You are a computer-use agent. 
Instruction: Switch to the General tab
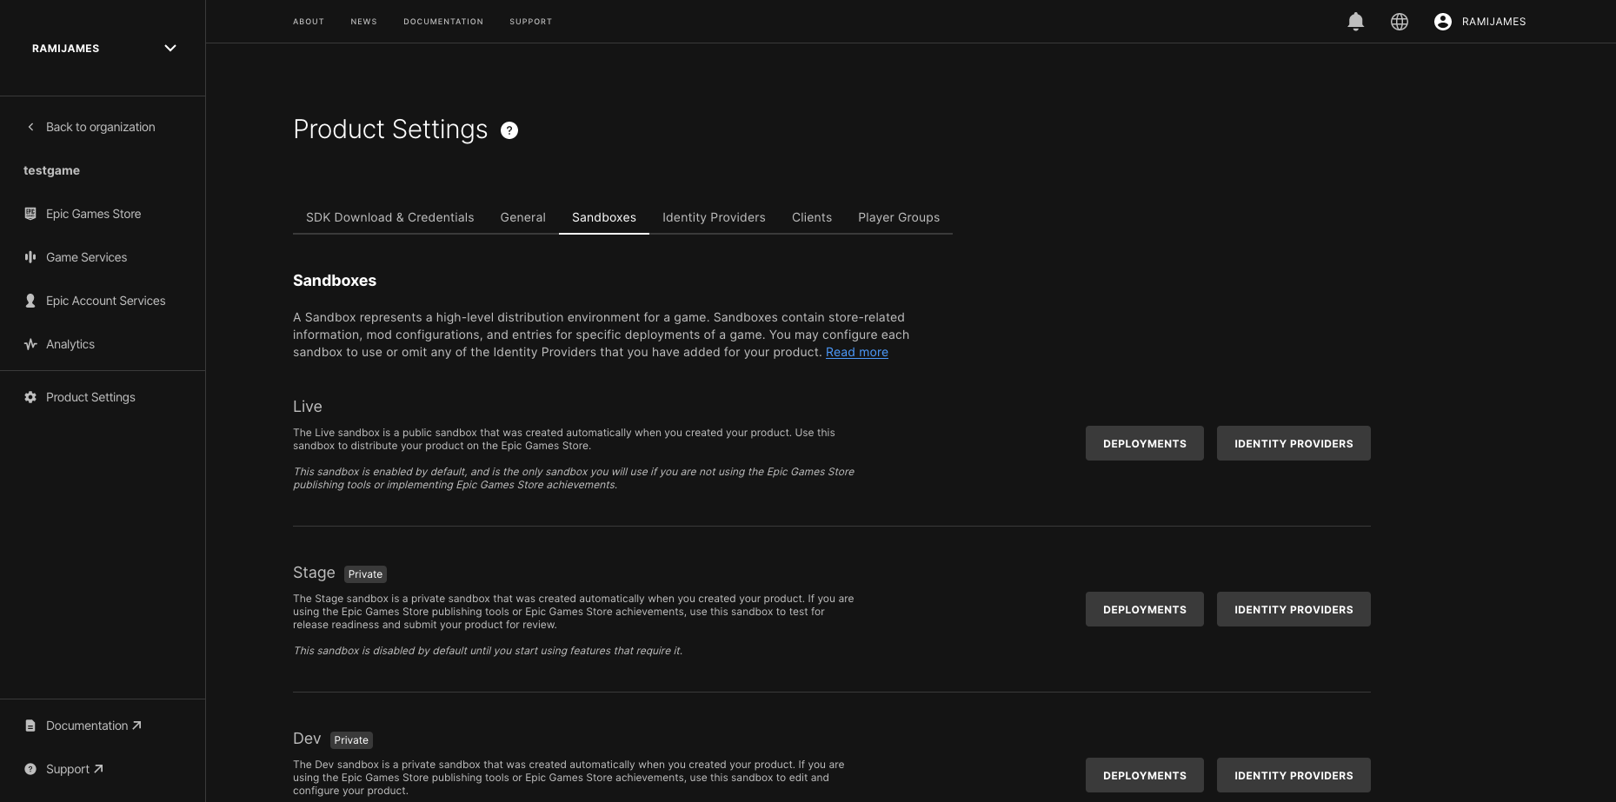[522, 217]
